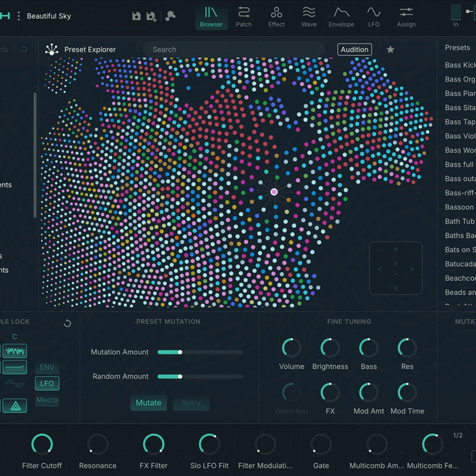Click the blob-shaped randomize icon in header

click(x=170, y=16)
